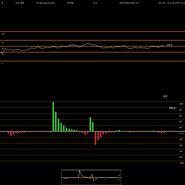Click the longest red MR bar
The image size is (185, 185).
pos(95,138)
